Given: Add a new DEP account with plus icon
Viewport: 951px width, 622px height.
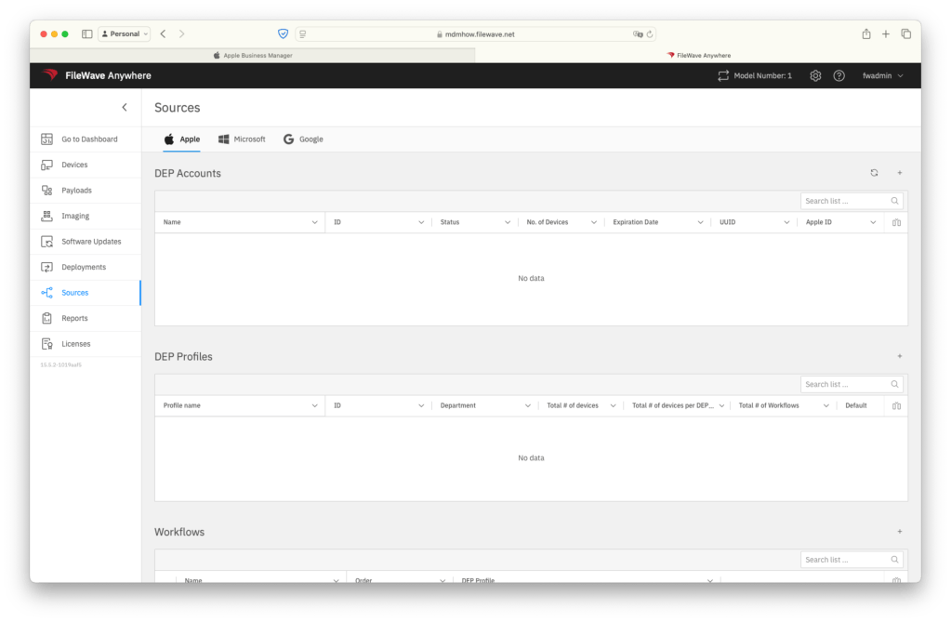Looking at the screenshot, I should [x=899, y=173].
